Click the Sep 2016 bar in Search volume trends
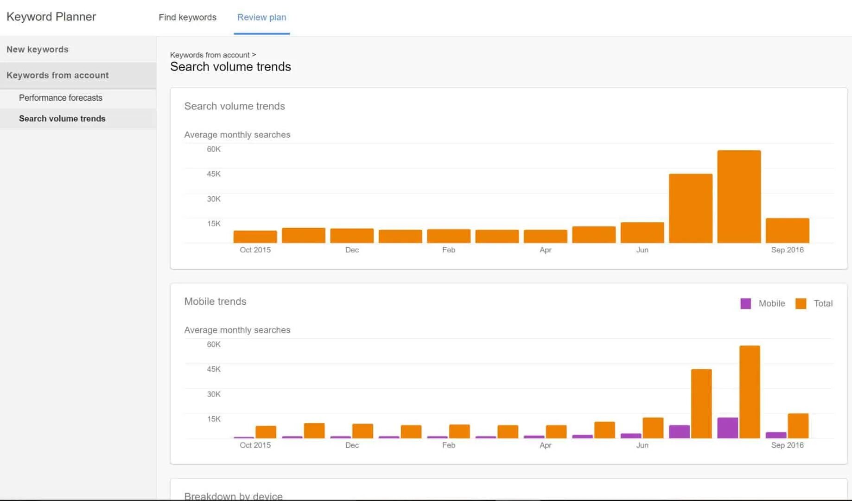The height and width of the screenshot is (501, 852). pyautogui.click(x=787, y=231)
